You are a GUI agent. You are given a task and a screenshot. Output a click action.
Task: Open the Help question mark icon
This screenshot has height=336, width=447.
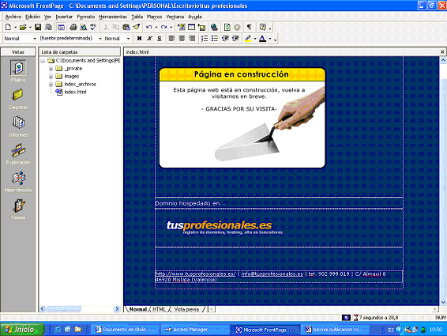262,27
